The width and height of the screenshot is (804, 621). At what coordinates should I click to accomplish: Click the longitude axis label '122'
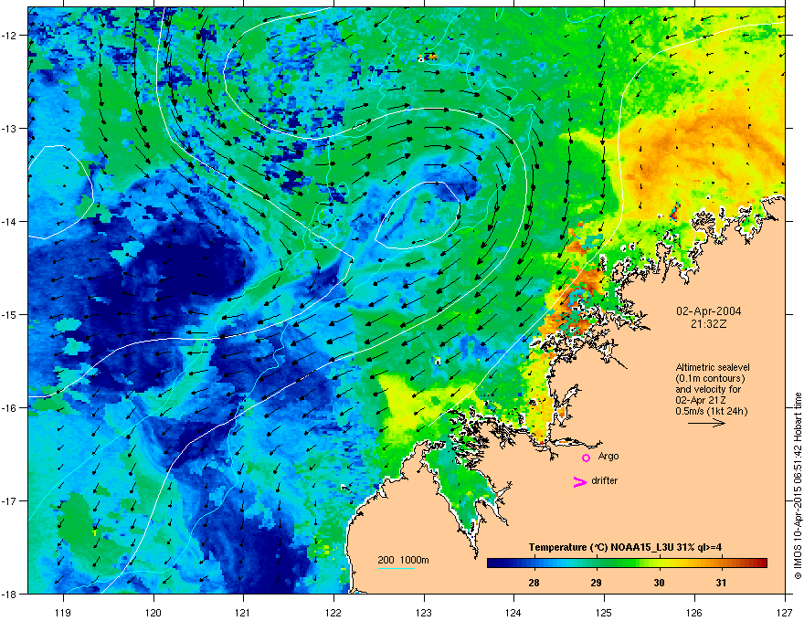click(x=333, y=613)
